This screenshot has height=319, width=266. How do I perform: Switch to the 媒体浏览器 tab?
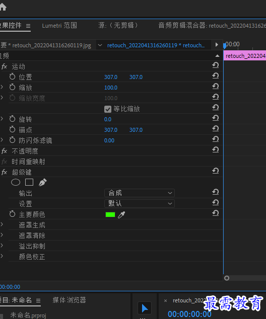[x=69, y=300]
